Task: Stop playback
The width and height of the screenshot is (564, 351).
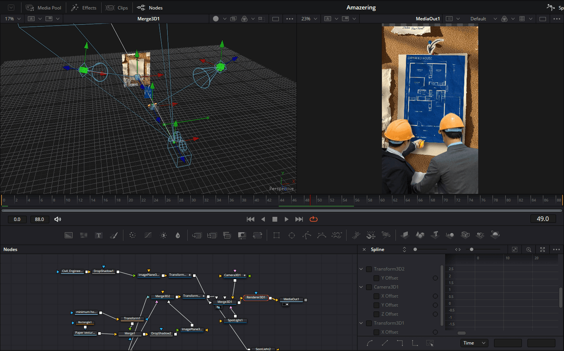Action: click(x=275, y=219)
